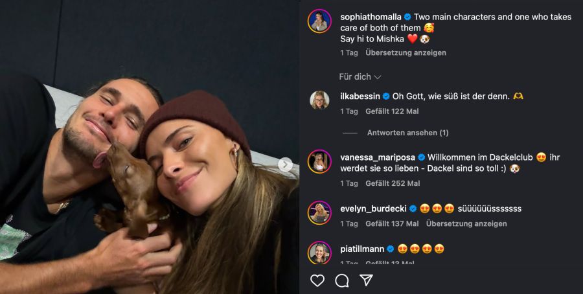
Task: View likes "Gefällt 122 Mal"
Action: (x=393, y=111)
